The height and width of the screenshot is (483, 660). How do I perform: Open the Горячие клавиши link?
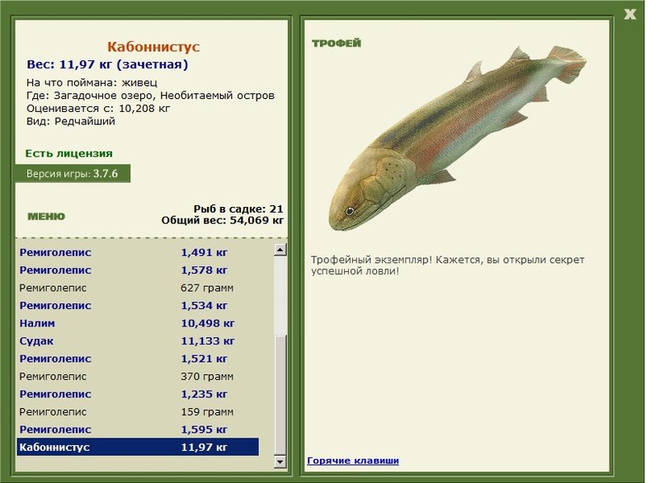[x=353, y=459]
